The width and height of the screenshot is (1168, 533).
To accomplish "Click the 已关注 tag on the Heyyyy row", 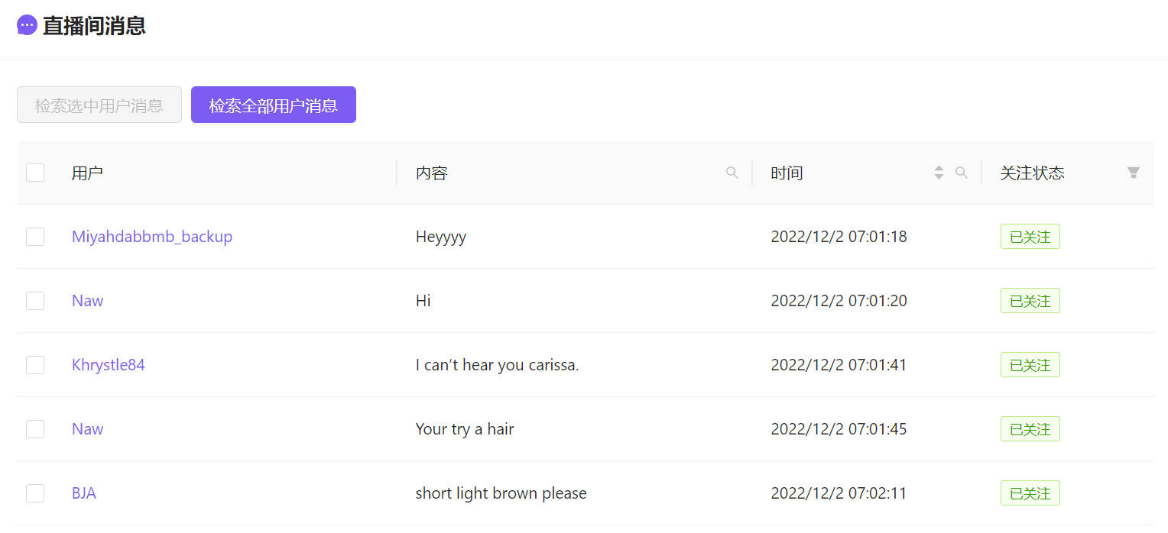I will click(x=1030, y=237).
